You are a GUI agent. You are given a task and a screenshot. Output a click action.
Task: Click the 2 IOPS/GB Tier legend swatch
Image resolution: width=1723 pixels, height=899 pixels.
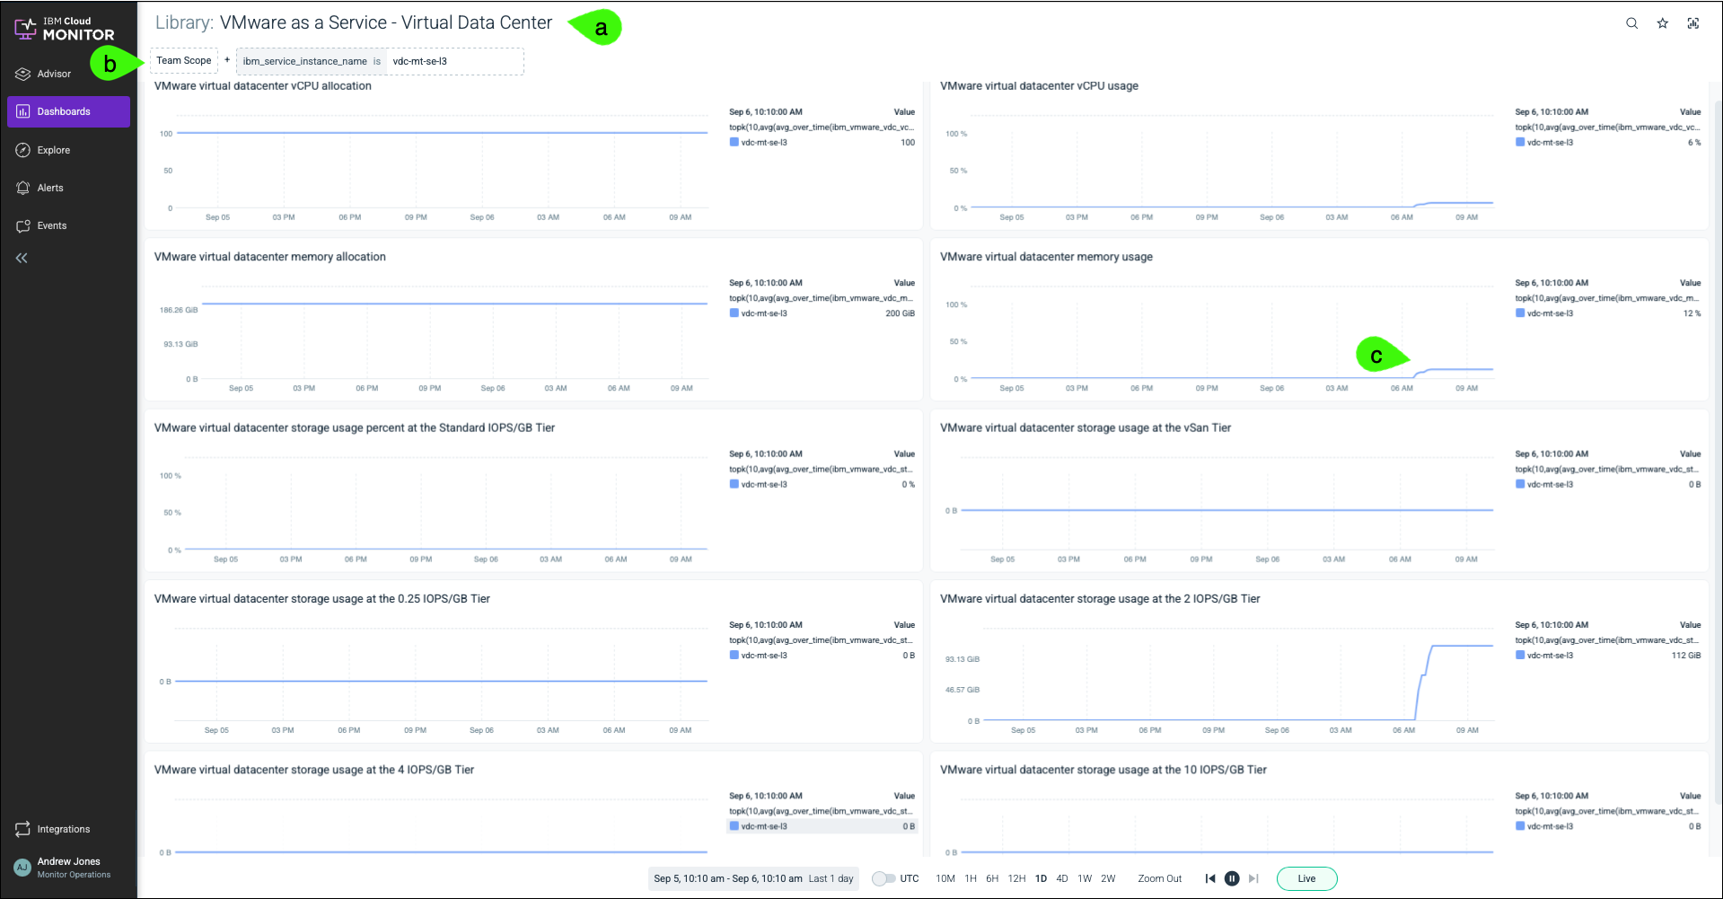pos(1520,656)
